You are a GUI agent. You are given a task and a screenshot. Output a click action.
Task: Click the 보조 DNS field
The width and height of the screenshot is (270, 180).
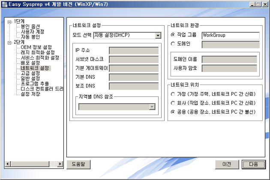coord(134,86)
